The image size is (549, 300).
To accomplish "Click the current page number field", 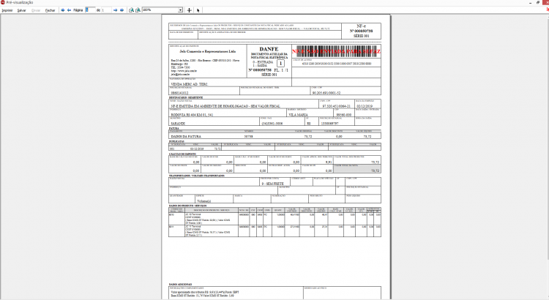I will coord(90,10).
